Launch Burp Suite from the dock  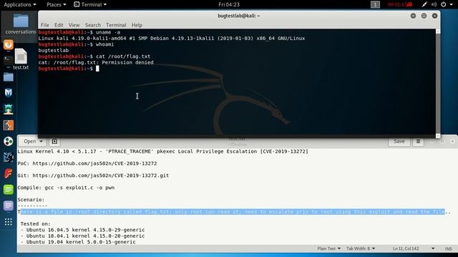click(8, 126)
